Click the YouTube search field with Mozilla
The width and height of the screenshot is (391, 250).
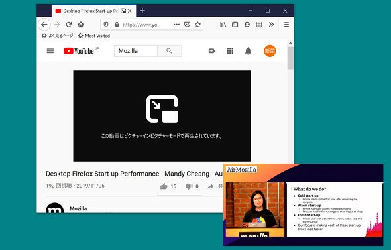click(x=136, y=51)
